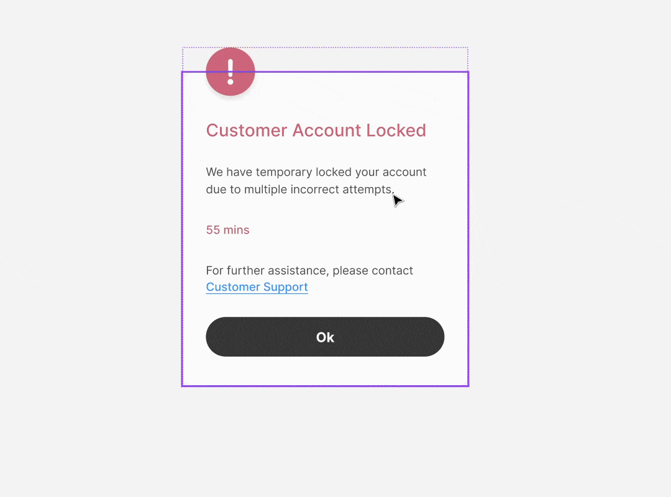Select the white exclamation mark glyph
Viewport: 671px width, 497px height.
tap(231, 71)
